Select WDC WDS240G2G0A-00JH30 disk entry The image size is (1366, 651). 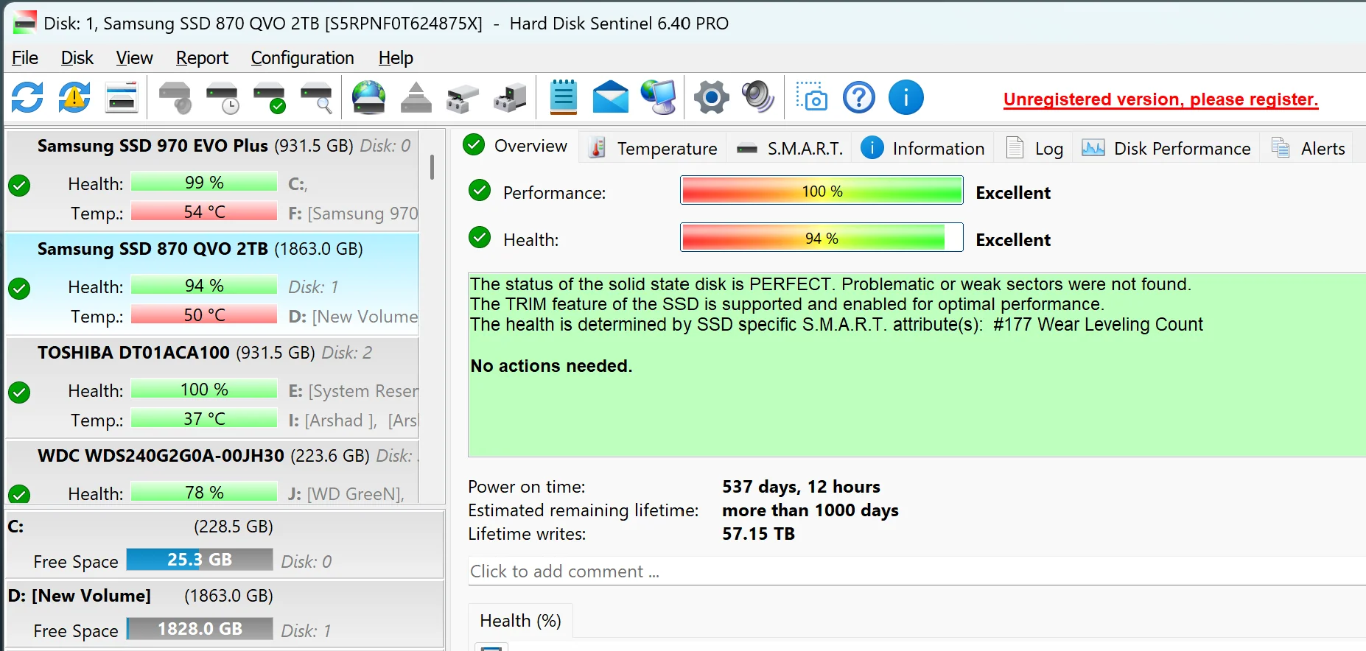pyautogui.click(x=212, y=471)
